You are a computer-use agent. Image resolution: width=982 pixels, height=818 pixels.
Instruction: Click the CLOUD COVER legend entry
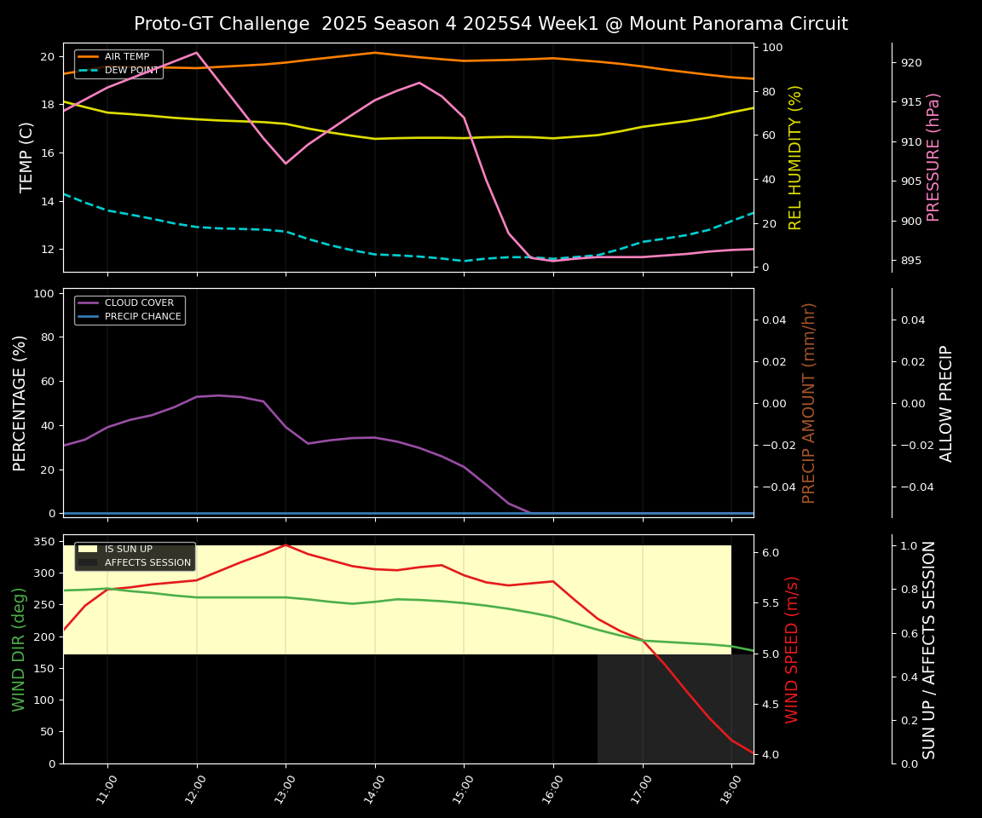tap(139, 303)
